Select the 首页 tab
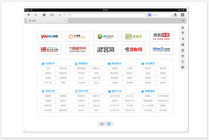This screenshot has height=140, width=209. (47, 21)
